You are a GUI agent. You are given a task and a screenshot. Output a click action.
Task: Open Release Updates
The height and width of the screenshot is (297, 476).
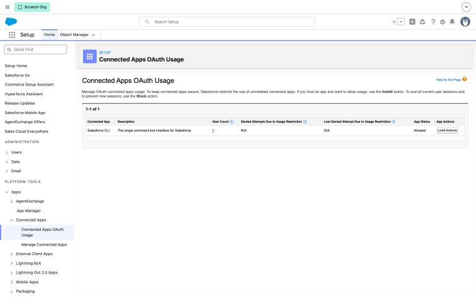click(x=20, y=103)
